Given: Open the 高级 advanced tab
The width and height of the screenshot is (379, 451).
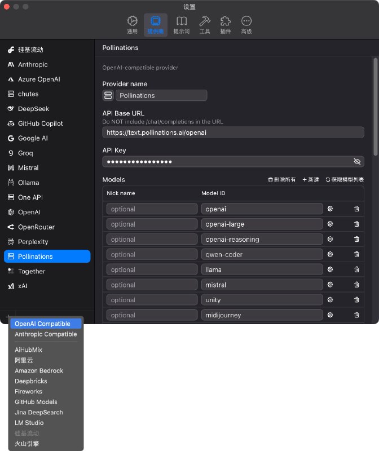Looking at the screenshot, I should pyautogui.click(x=246, y=25).
